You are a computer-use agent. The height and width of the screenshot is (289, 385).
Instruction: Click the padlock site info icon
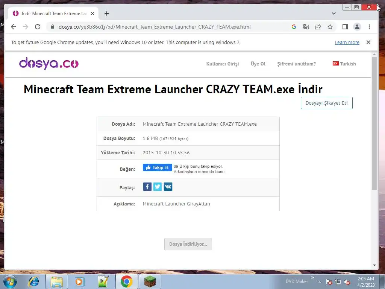(x=52, y=27)
